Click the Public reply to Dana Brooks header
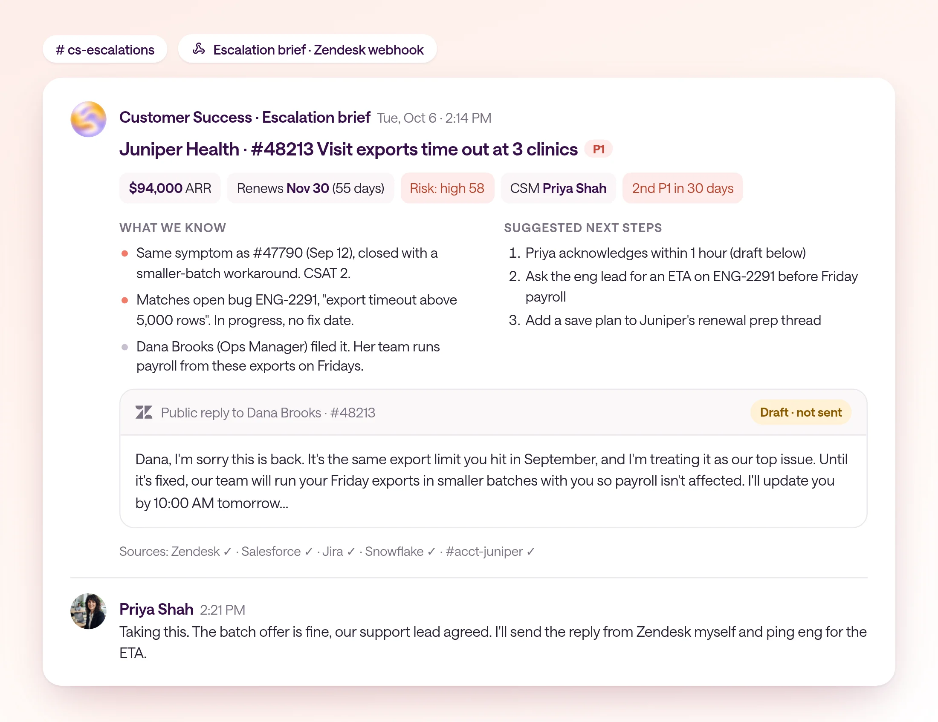This screenshot has width=938, height=722. 268,413
